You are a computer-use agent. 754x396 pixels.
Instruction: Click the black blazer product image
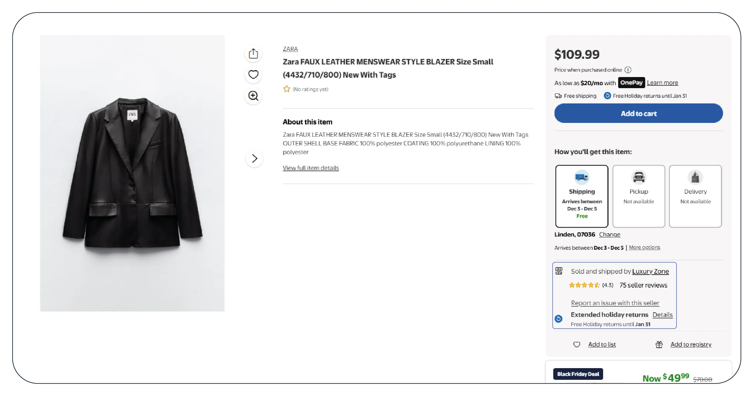(132, 173)
